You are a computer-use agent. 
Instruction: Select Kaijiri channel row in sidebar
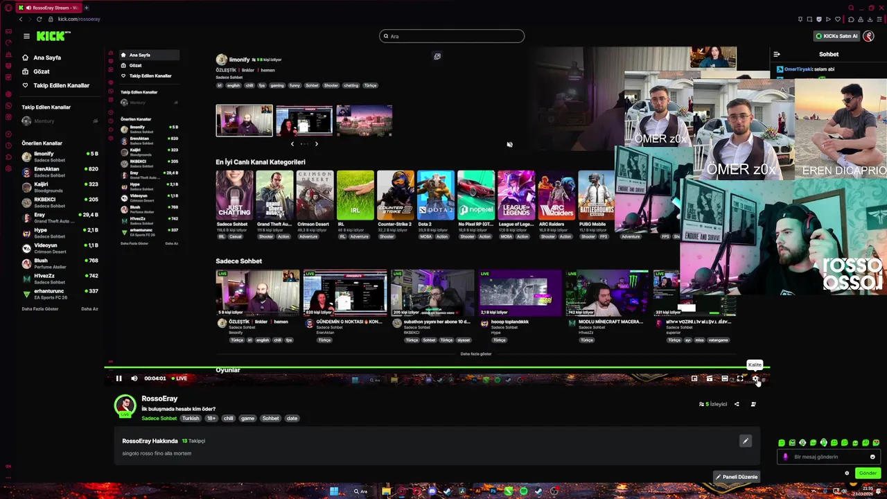tap(60, 187)
